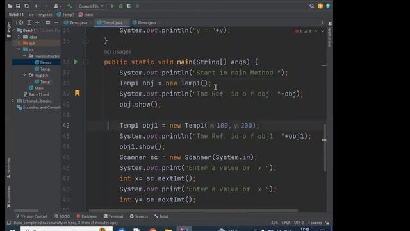Click the Save All toolbar icon
410x231 pixels.
tap(18, 6)
